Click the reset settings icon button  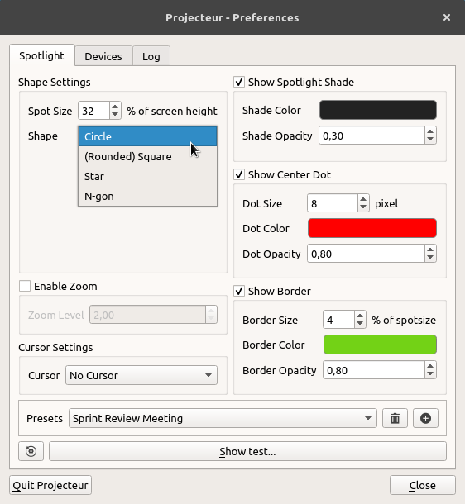(x=31, y=451)
